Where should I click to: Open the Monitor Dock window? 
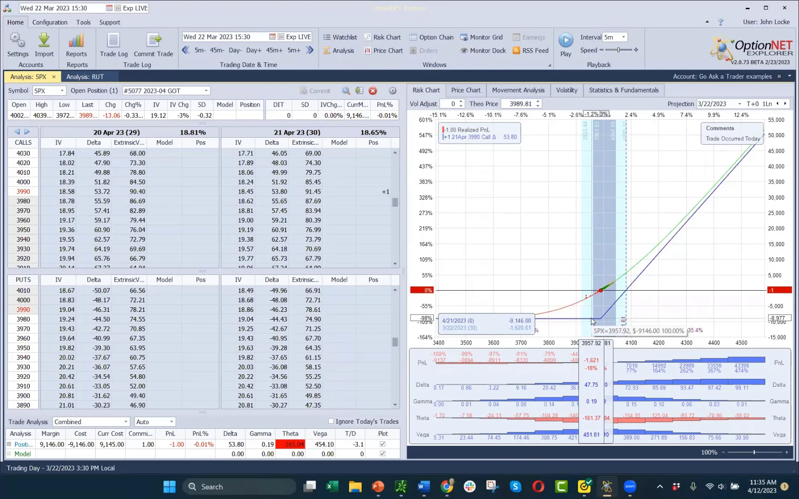point(483,50)
